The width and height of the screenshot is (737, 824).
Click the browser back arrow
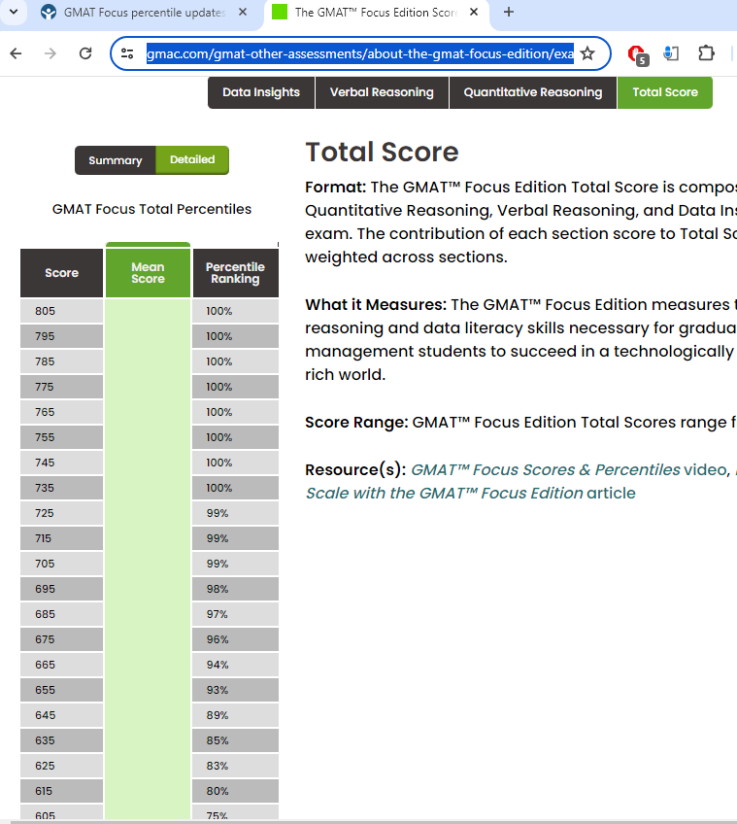tap(16, 53)
